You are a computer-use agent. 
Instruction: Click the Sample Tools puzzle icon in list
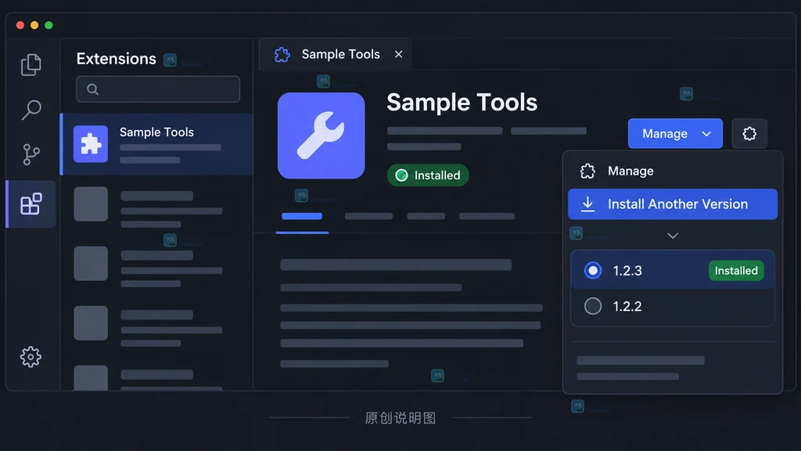coord(91,144)
